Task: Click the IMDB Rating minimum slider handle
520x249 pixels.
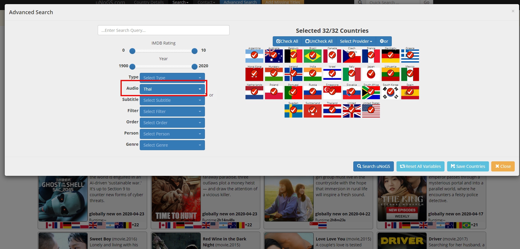Action: point(132,51)
